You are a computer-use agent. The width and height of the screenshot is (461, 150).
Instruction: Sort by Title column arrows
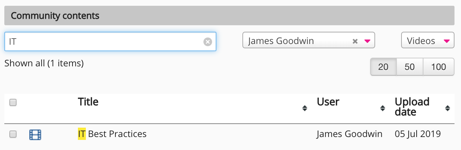tap(305, 108)
